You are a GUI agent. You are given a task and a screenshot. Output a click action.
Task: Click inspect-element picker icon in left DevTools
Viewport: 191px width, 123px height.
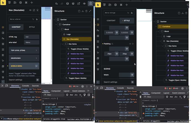2,86
